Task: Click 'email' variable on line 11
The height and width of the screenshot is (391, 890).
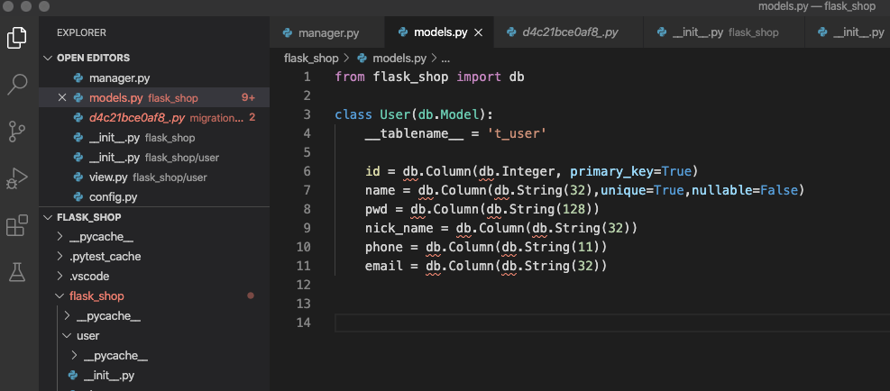Action: 384,266
